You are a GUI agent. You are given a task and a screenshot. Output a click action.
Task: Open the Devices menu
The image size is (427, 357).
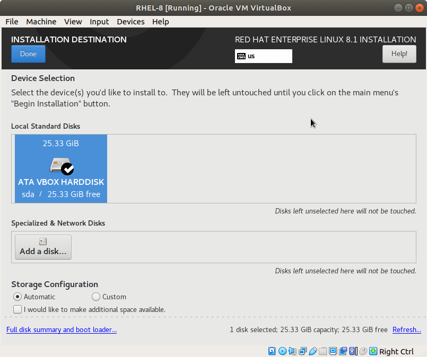point(130,22)
